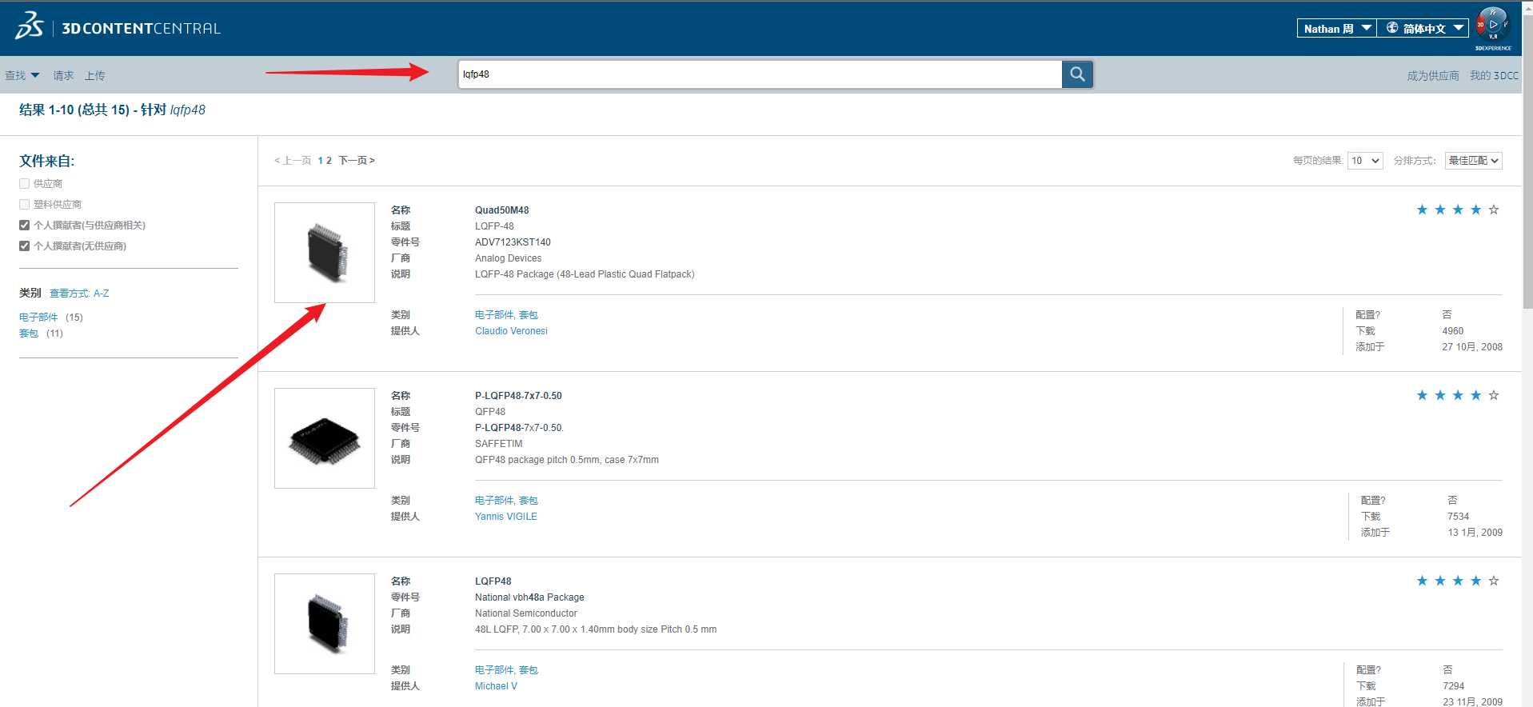Click 成为供应商 link
This screenshot has height=707, width=1533.
pos(1433,75)
